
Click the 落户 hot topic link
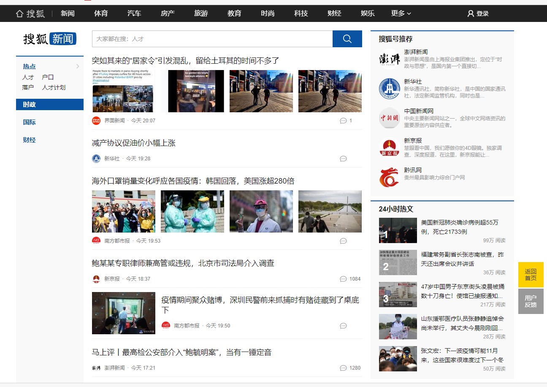(x=28, y=87)
